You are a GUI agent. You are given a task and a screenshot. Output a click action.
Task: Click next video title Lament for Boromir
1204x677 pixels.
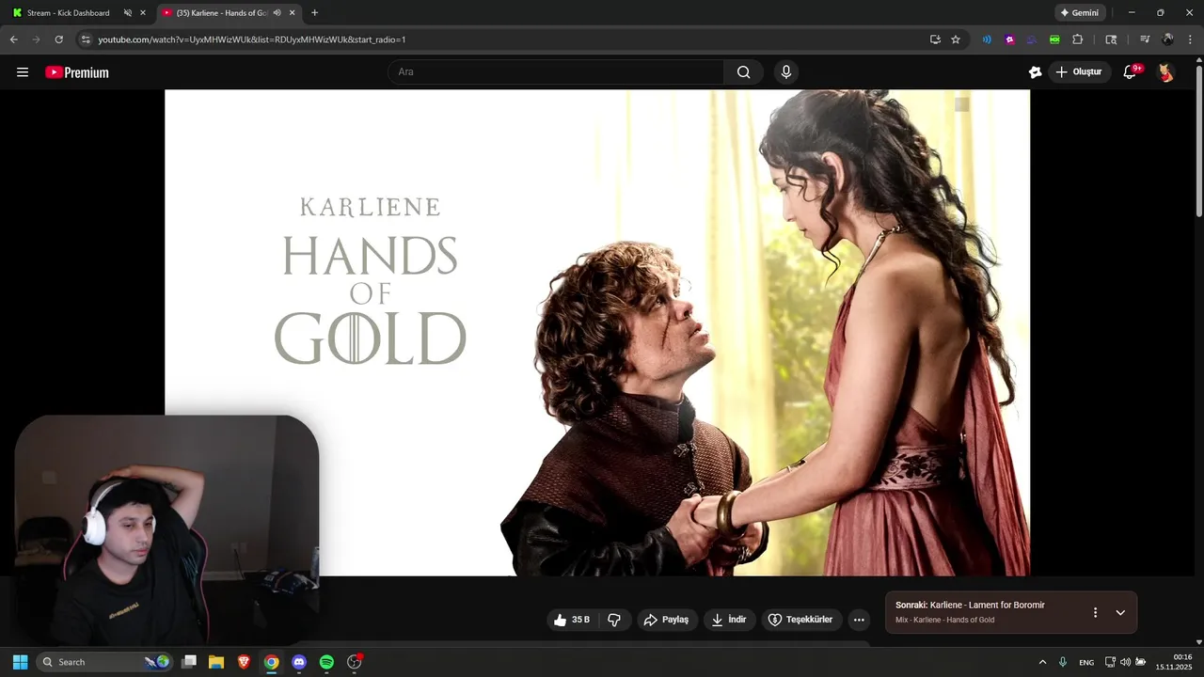coord(988,605)
